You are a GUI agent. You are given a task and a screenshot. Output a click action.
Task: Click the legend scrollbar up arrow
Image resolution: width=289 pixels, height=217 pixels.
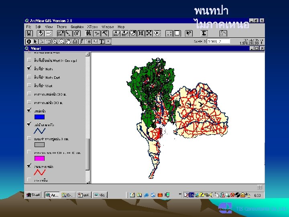click(88, 54)
